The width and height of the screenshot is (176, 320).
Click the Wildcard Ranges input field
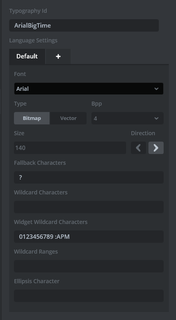pyautogui.click(x=89, y=266)
